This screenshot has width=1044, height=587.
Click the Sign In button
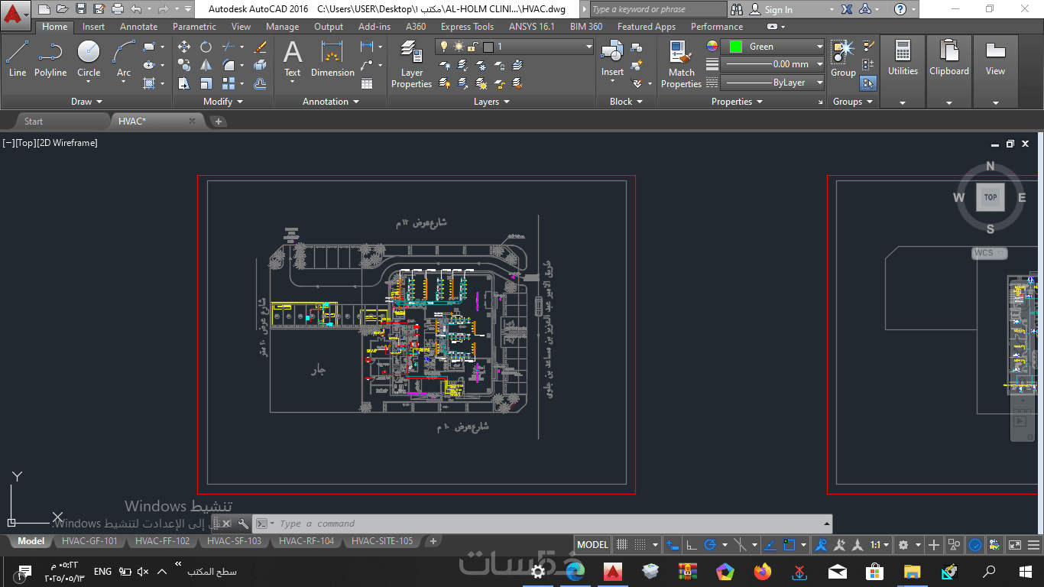pos(778,10)
